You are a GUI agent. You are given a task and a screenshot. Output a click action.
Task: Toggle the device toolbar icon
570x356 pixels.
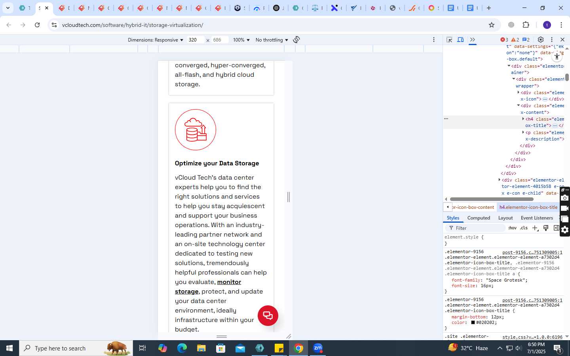[x=460, y=40]
